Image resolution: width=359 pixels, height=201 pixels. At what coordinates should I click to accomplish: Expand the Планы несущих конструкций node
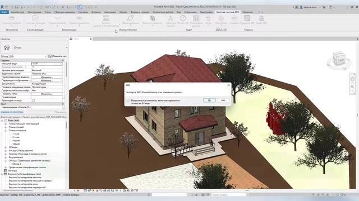pyautogui.click(x=6, y=124)
